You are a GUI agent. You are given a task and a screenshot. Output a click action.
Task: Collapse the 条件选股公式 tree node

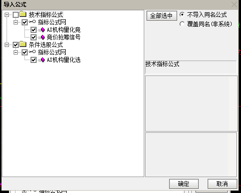pos(7,45)
